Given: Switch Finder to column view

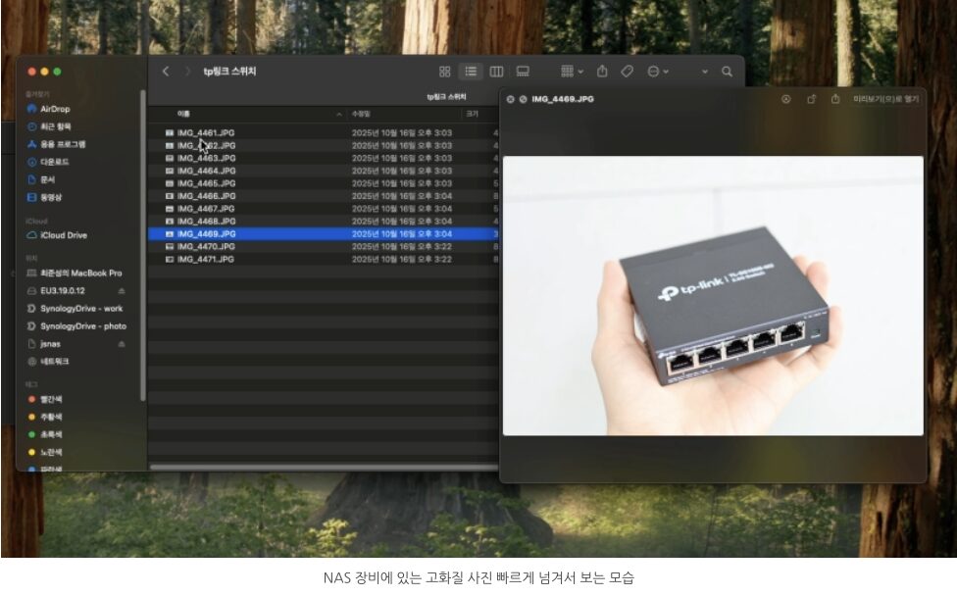Looking at the screenshot, I should click(x=496, y=72).
